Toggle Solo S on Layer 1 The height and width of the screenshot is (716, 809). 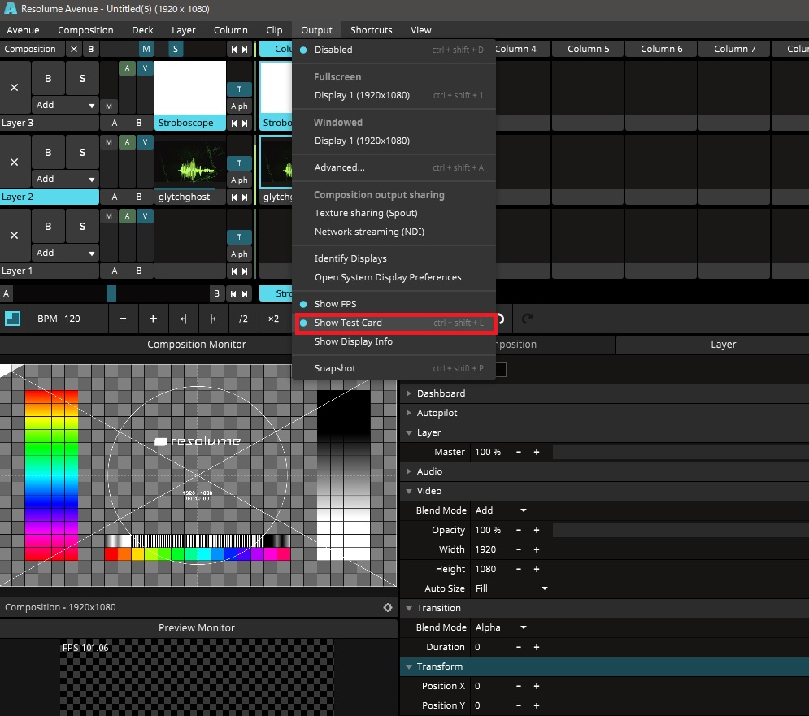tap(83, 227)
